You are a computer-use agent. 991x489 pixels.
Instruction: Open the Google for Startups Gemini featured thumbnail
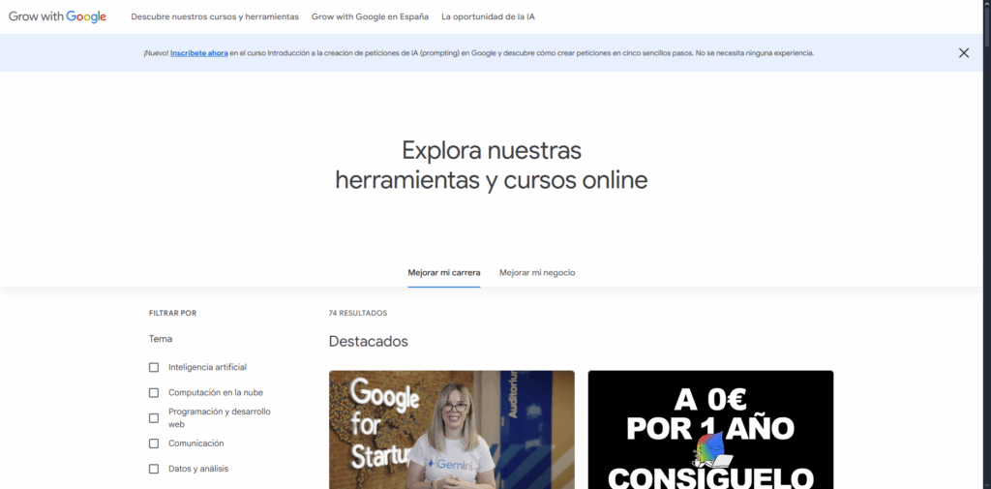point(452,430)
